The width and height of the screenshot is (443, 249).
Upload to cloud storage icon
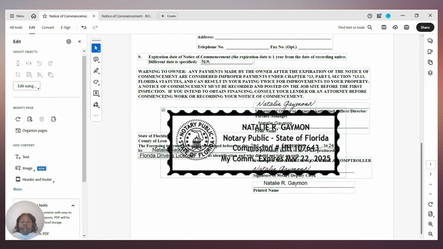point(395,27)
